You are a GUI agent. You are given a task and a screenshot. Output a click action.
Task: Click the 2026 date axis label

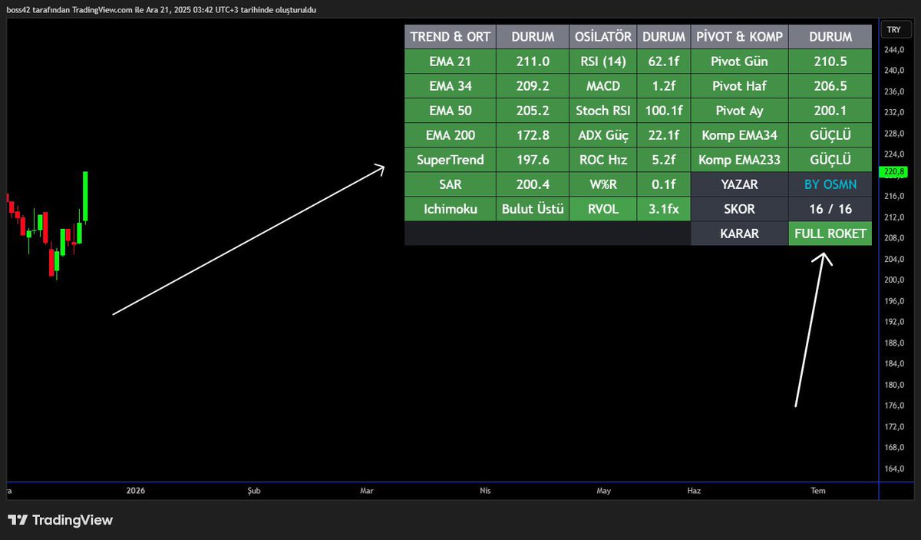(x=135, y=490)
